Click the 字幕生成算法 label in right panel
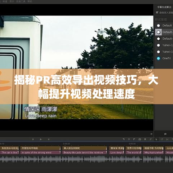 click(x=164, y=7)
